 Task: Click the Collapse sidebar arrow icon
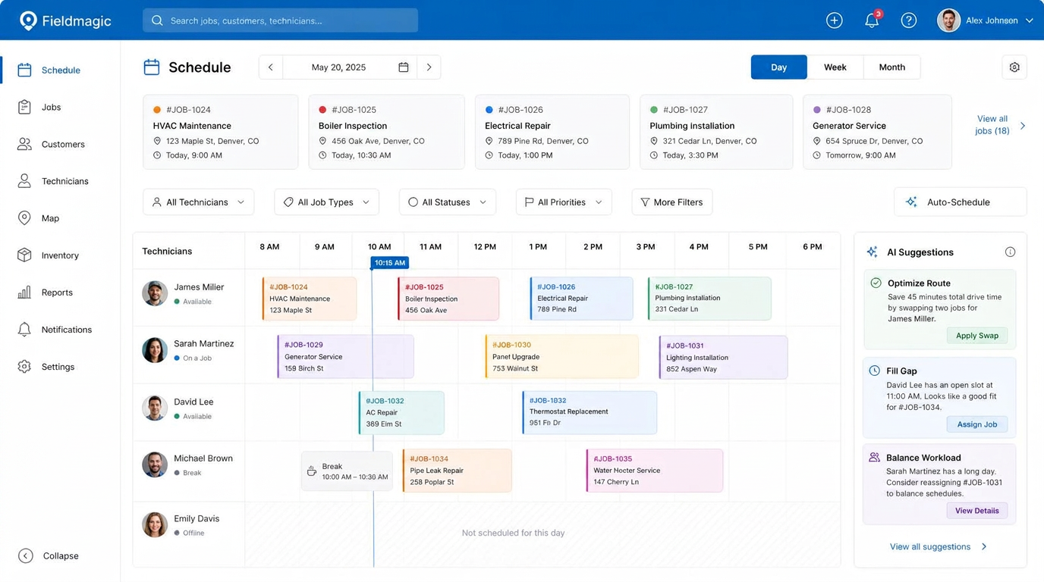point(25,555)
